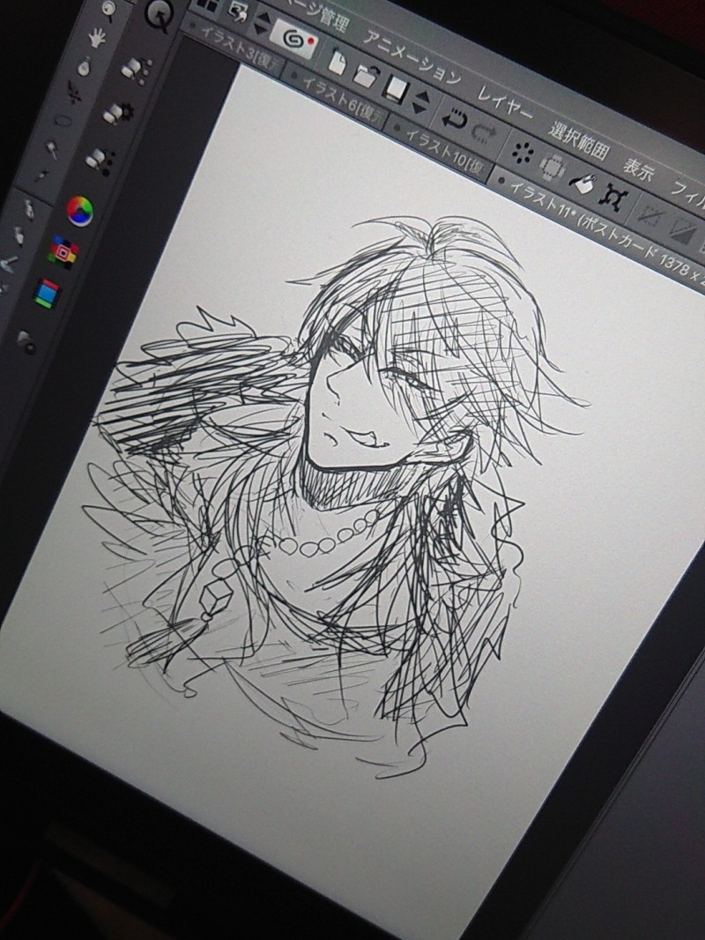Viewport: 705px width, 940px height.
Task: Select the Move Layer arrows tool
Action: 74,93
